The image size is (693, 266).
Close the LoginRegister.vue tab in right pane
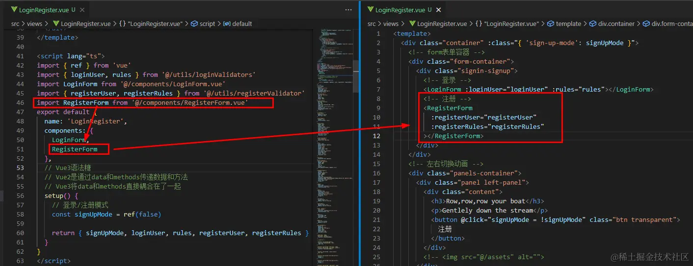(x=438, y=10)
